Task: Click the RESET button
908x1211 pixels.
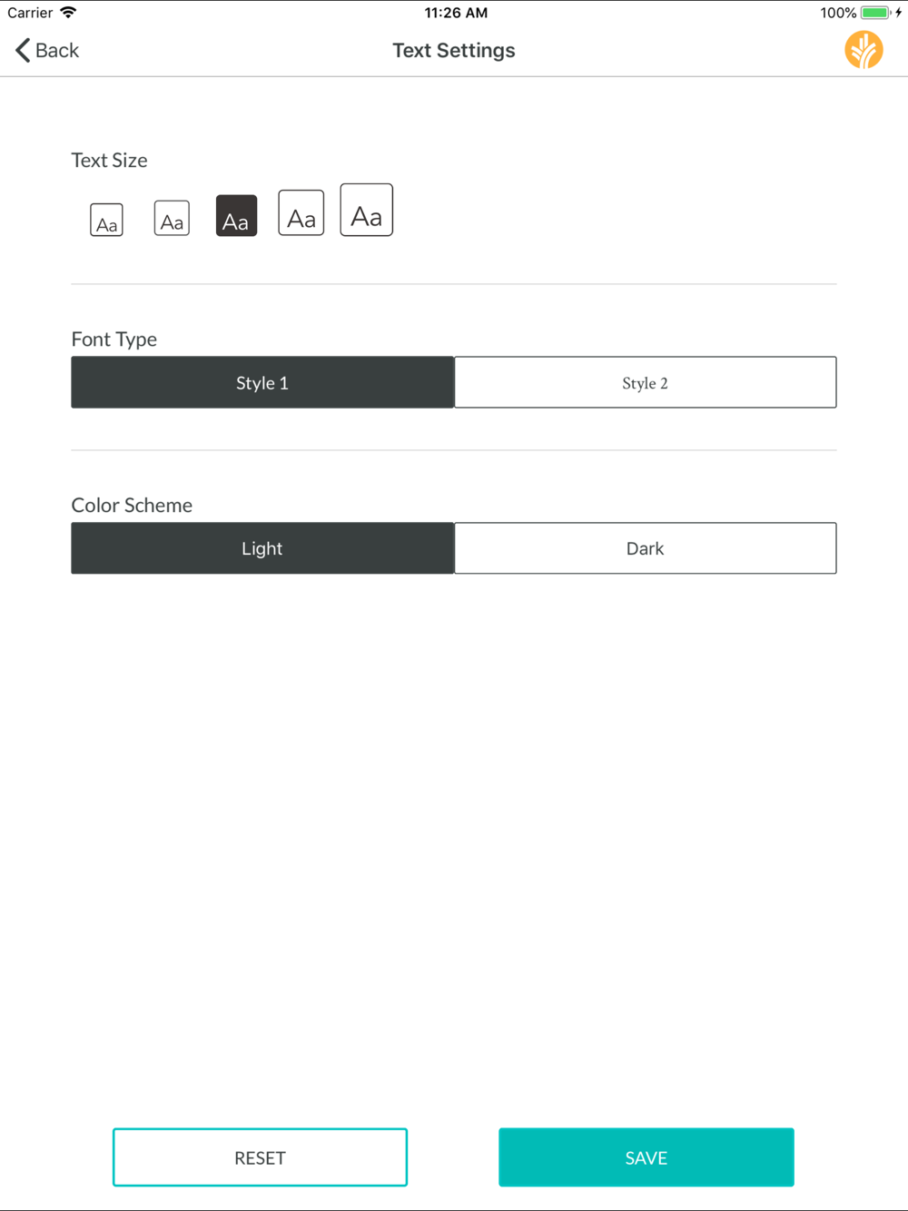Action: [260, 1157]
